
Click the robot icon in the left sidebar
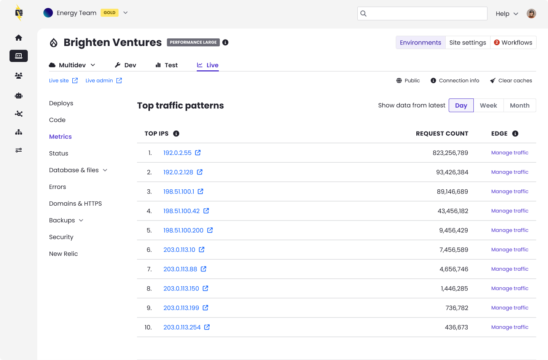click(x=19, y=95)
